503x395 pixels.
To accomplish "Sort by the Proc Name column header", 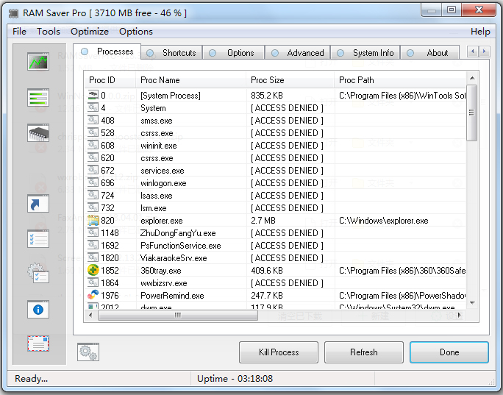I will click(x=191, y=80).
